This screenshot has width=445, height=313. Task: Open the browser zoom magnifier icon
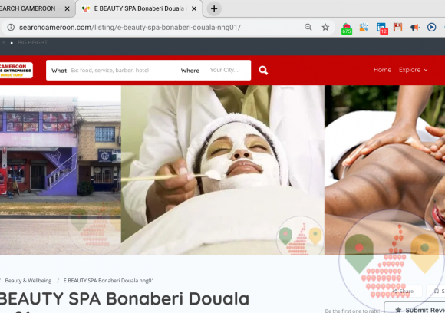pyautogui.click(x=308, y=28)
